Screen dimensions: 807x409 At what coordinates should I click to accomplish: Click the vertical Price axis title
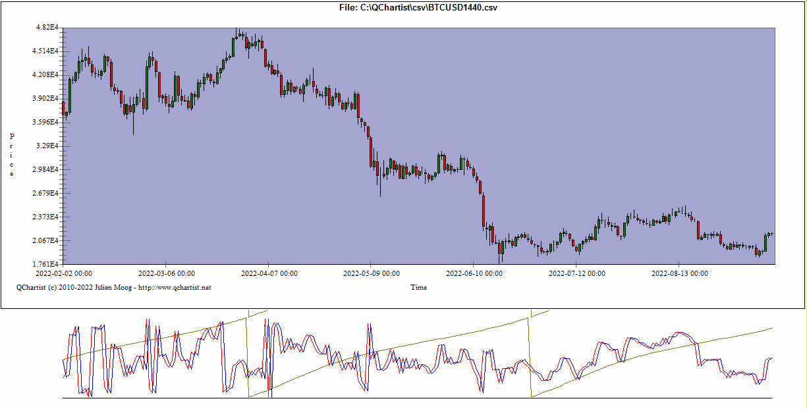12,155
